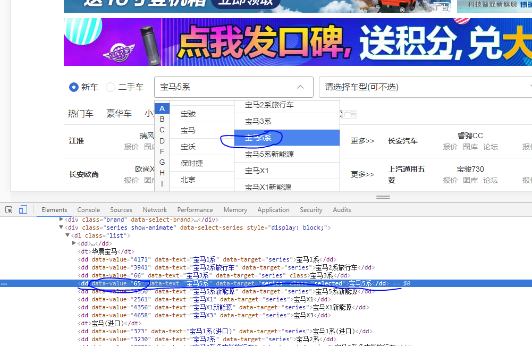The height and width of the screenshot is (346, 532).
Task: Select letter H in the brand index
Action: click(162, 173)
